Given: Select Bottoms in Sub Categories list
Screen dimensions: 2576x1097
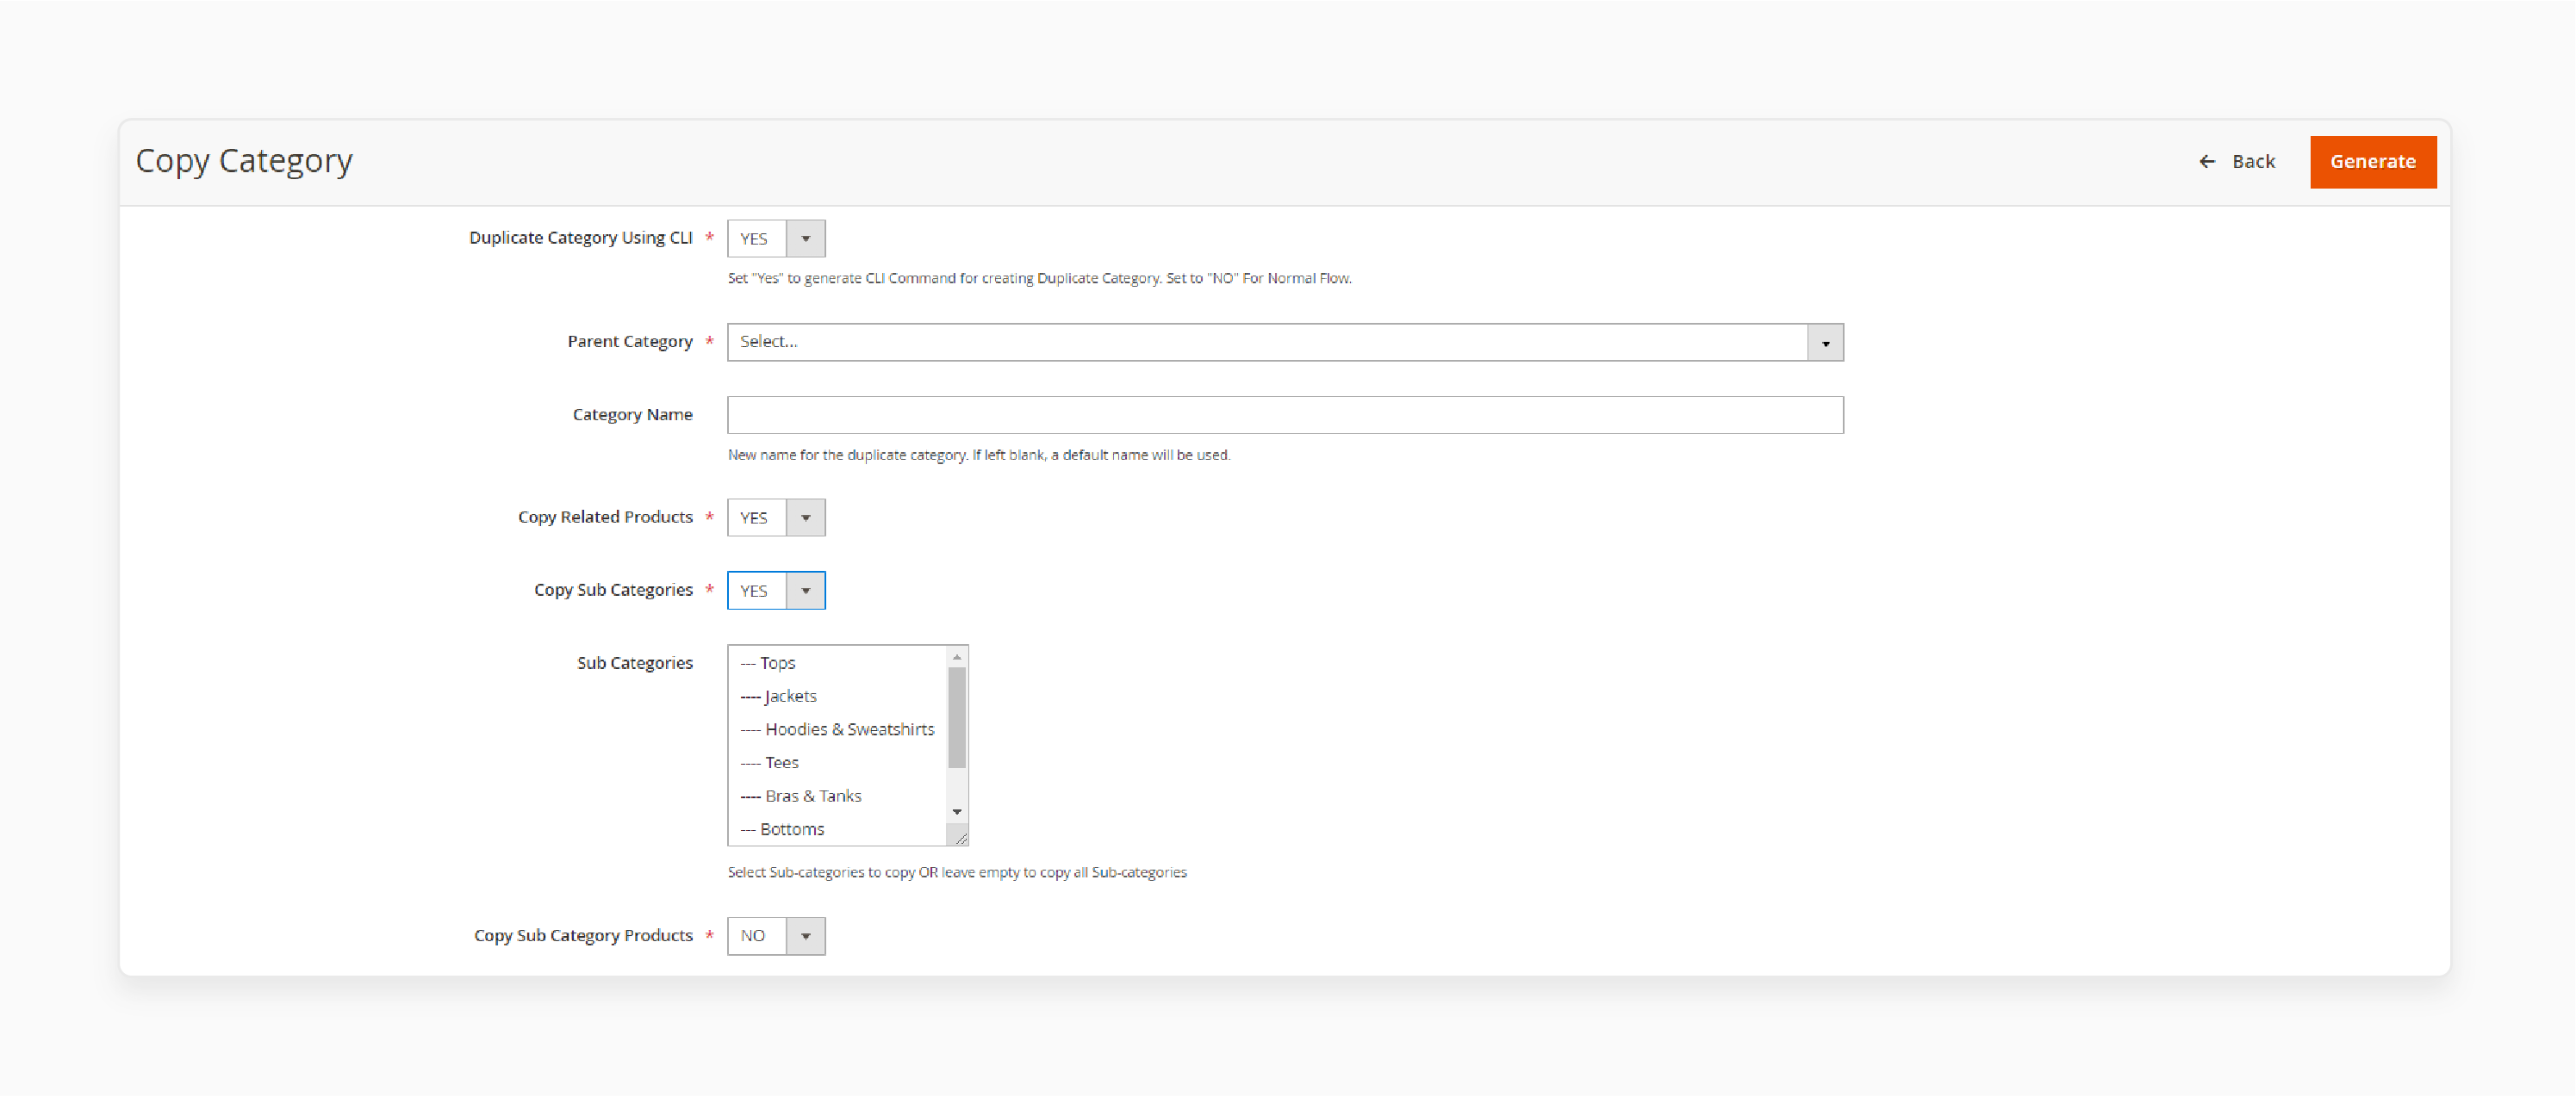Looking at the screenshot, I should tap(838, 829).
